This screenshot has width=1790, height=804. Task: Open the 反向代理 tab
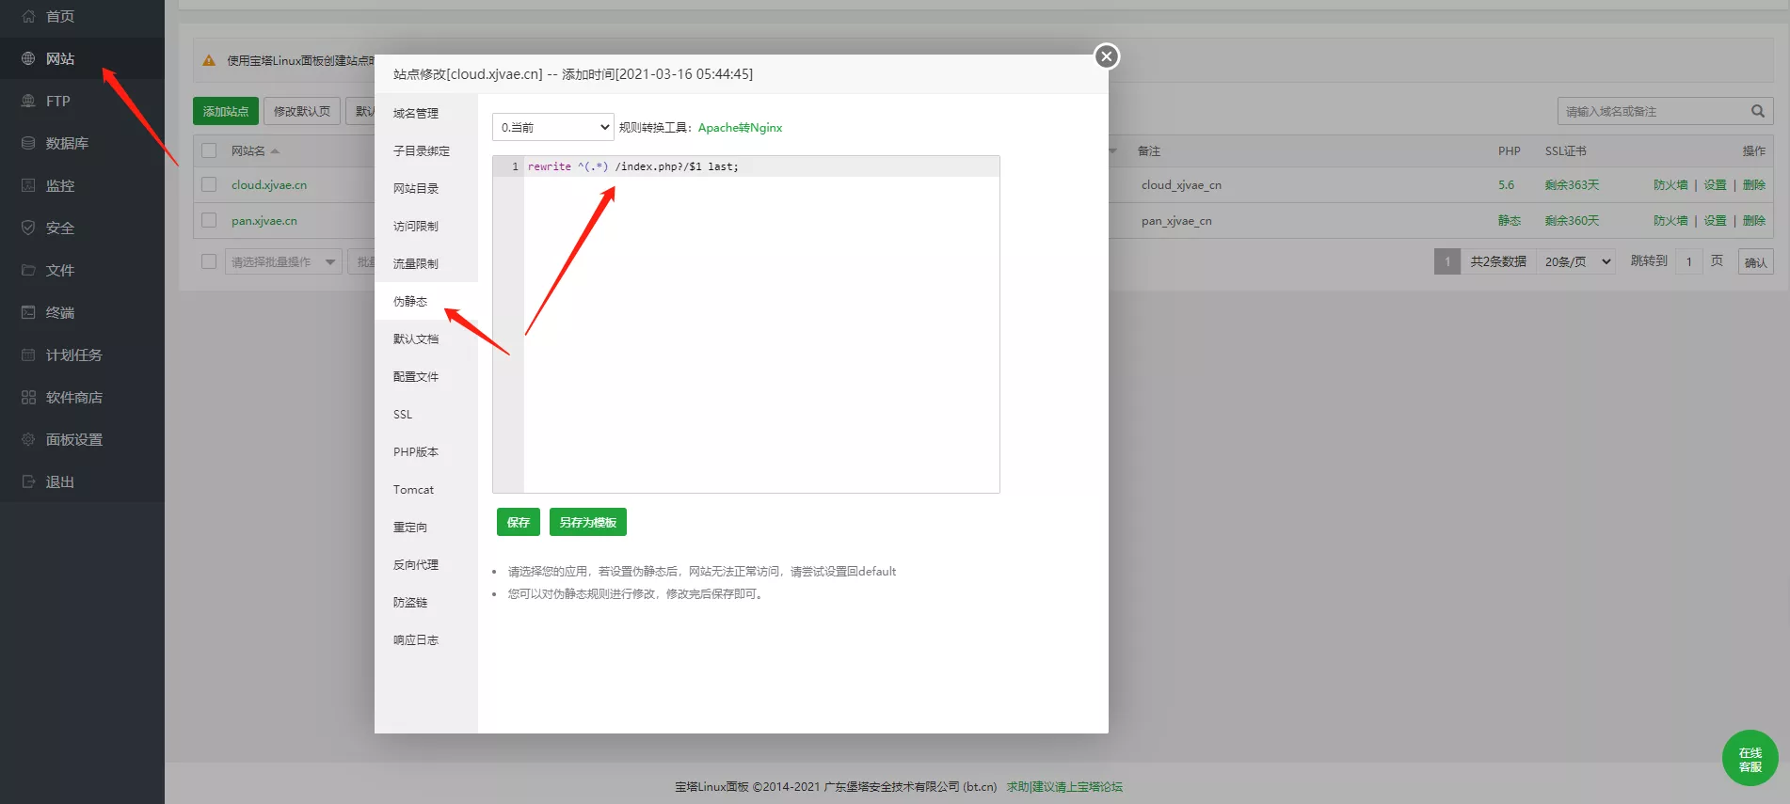(416, 564)
